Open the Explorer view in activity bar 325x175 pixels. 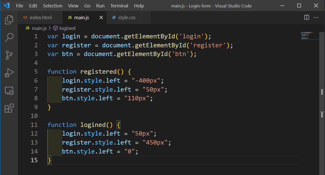click(x=9, y=20)
